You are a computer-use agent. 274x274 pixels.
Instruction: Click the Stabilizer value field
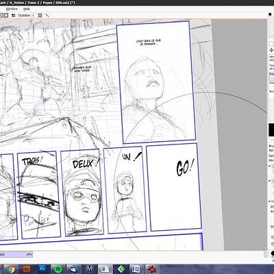(34, 15)
